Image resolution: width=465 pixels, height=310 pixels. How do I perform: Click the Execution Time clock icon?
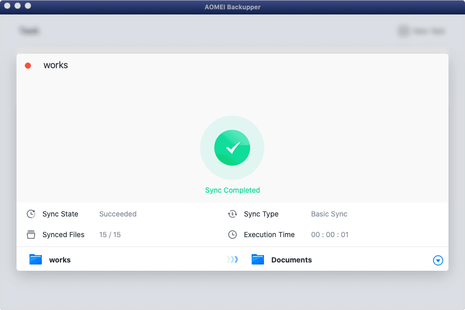click(x=233, y=235)
